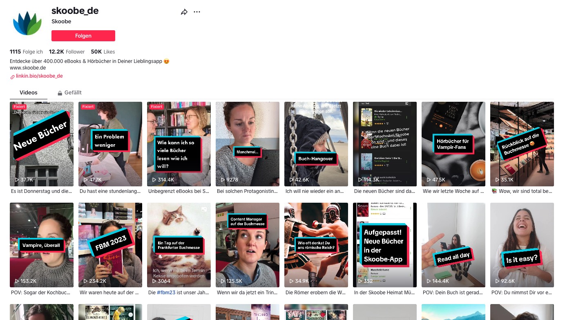Click play count icon on FBM 2023 video
The width and height of the screenshot is (565, 320).
tap(85, 281)
